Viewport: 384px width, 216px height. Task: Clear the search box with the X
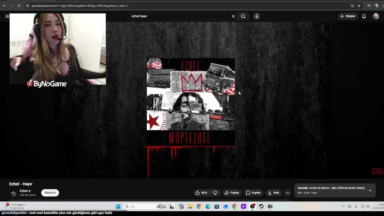tap(233, 16)
